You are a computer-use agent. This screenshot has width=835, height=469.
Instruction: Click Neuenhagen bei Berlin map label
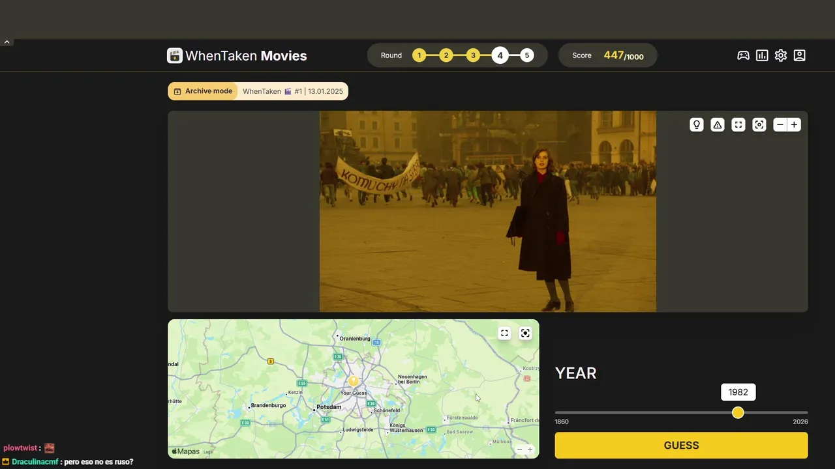click(412, 379)
